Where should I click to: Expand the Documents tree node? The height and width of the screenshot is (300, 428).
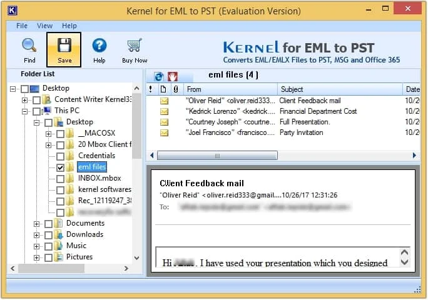pyautogui.click(x=36, y=224)
